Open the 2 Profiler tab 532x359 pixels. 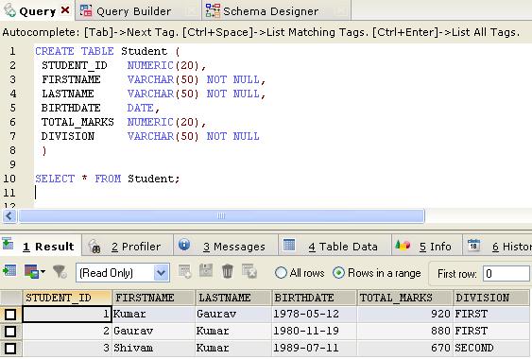128,246
